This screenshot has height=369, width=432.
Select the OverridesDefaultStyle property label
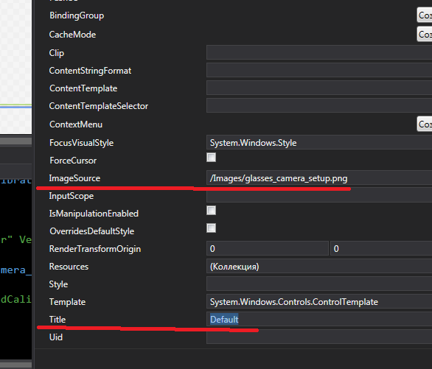pos(91,231)
